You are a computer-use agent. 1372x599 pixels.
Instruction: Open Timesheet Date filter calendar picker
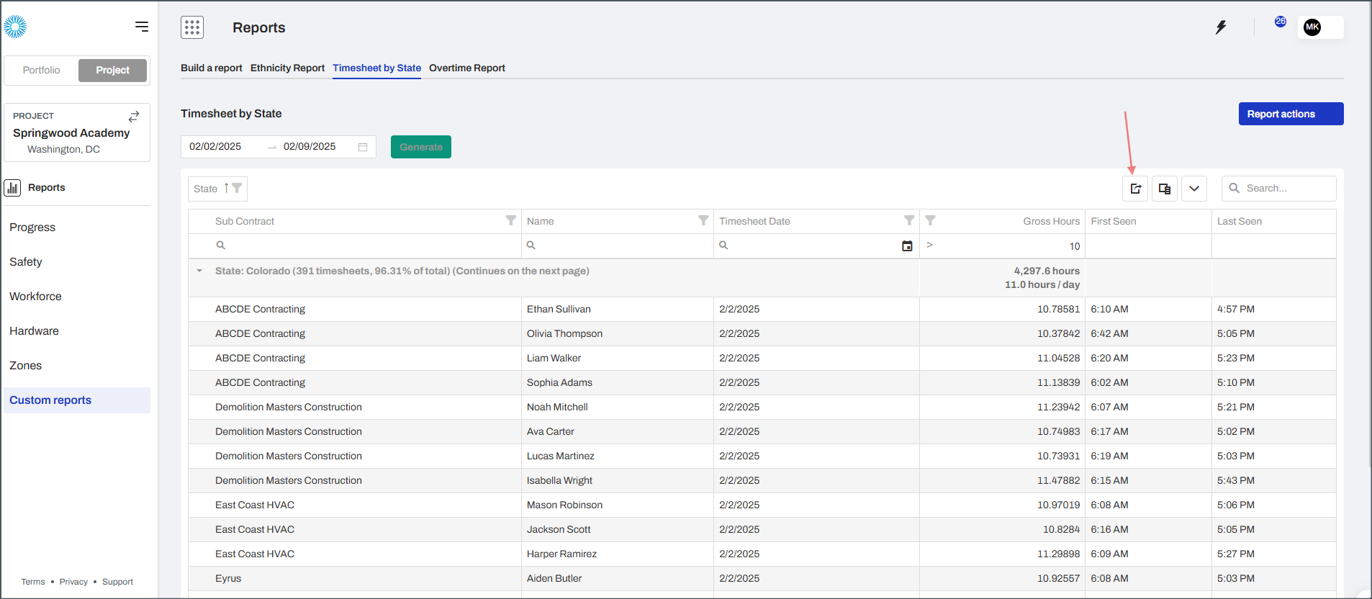click(907, 246)
